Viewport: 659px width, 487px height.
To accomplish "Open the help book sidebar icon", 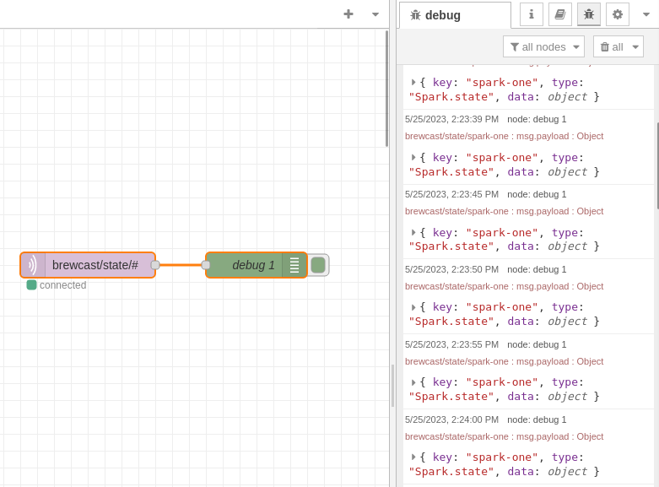I will coord(560,14).
